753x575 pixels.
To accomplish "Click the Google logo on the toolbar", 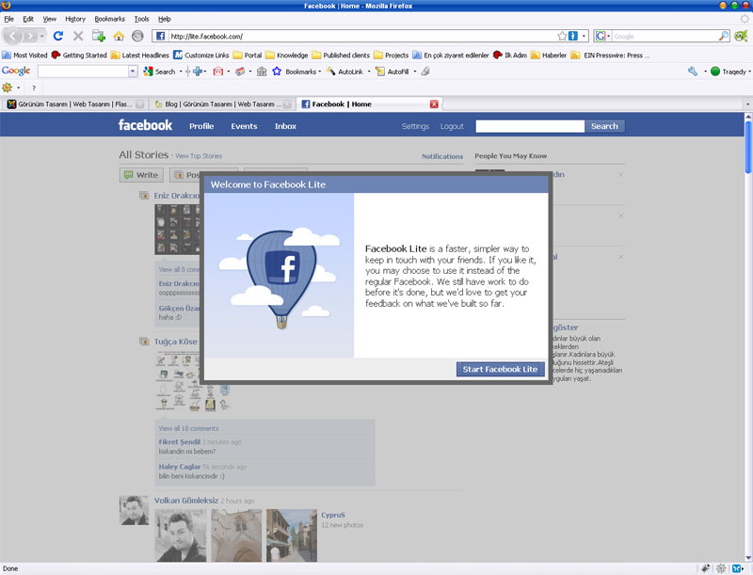I will [16, 71].
